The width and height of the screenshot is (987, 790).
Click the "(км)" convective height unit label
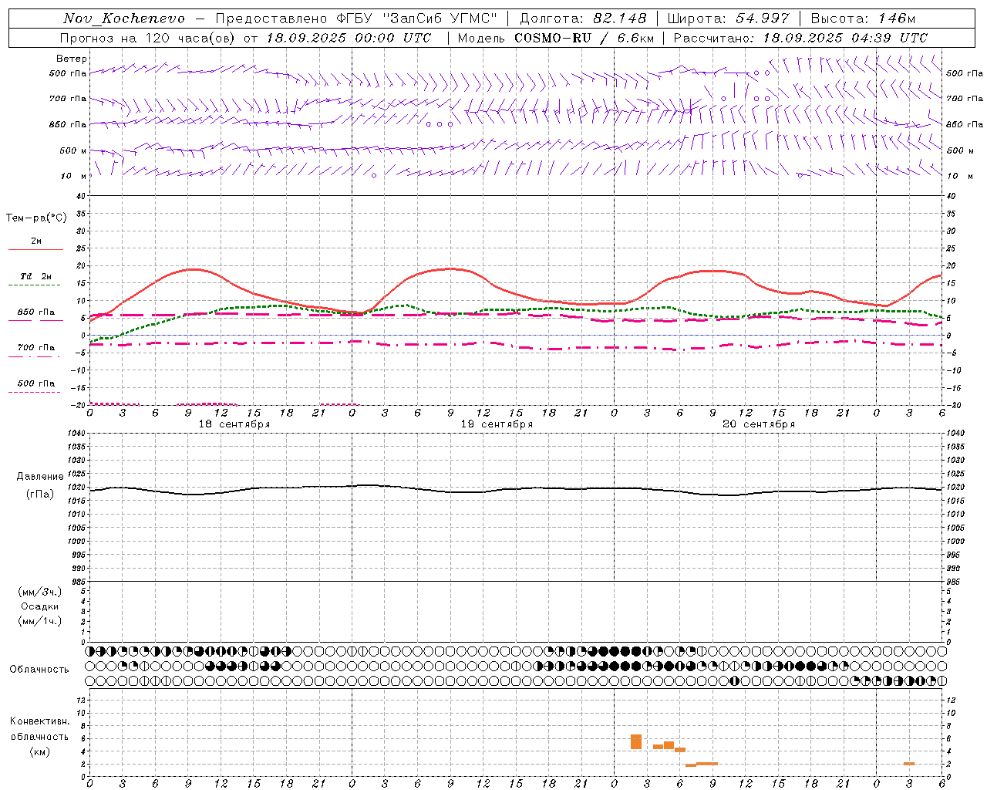coord(40,751)
